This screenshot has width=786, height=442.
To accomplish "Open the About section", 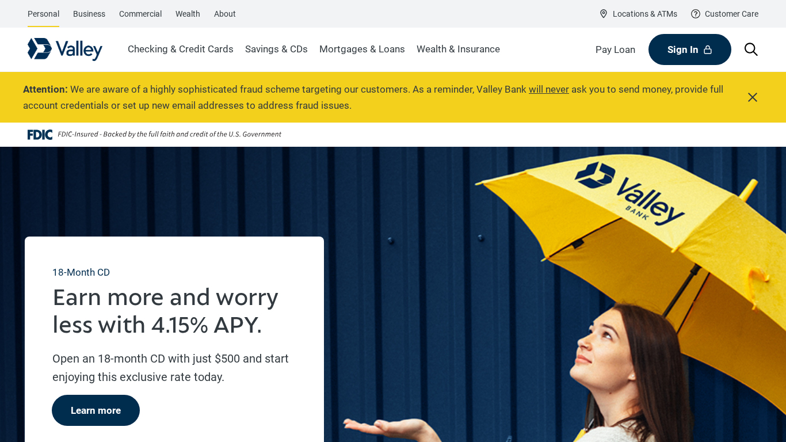I will 224,14.
